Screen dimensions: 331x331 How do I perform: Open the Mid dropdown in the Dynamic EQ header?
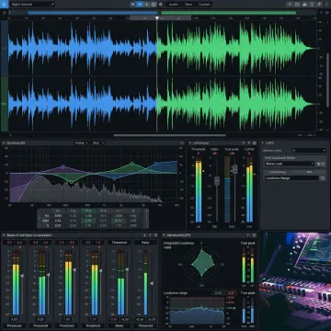pyautogui.click(x=98, y=143)
